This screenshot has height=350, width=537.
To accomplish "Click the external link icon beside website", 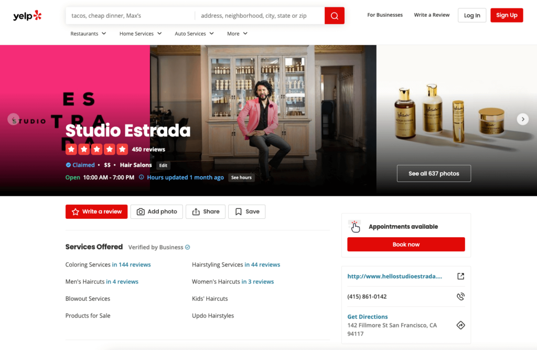I will pos(460,277).
